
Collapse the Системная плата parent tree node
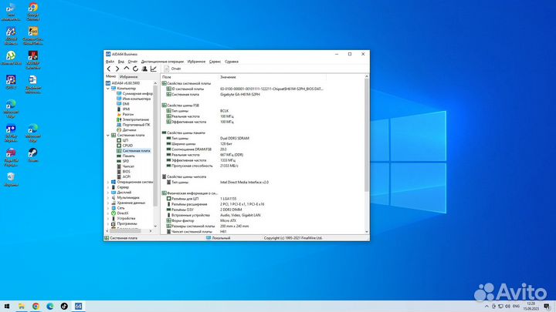click(108, 135)
